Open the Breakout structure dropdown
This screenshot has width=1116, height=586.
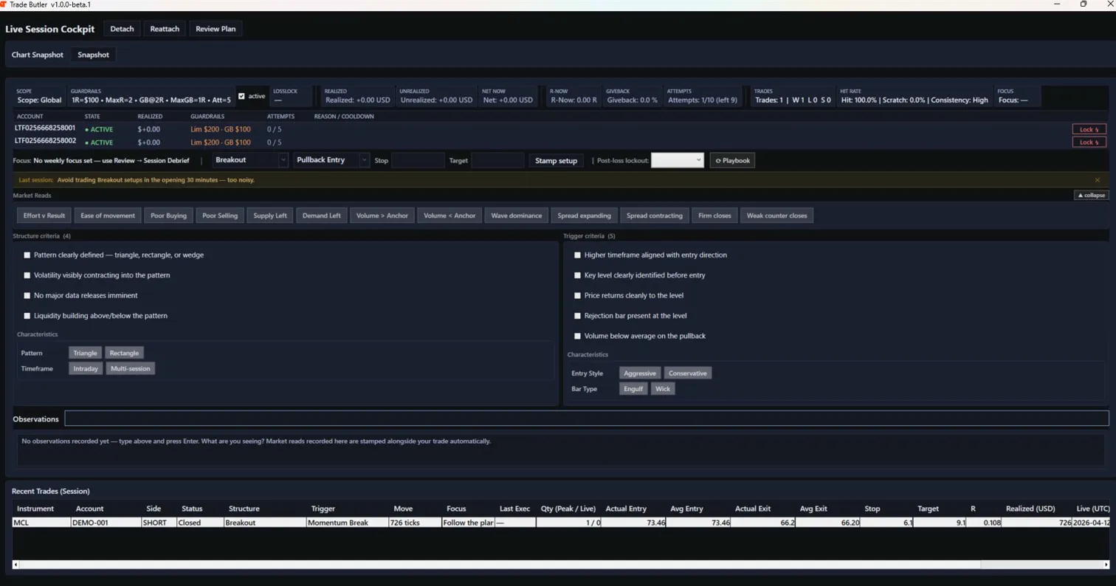point(250,160)
